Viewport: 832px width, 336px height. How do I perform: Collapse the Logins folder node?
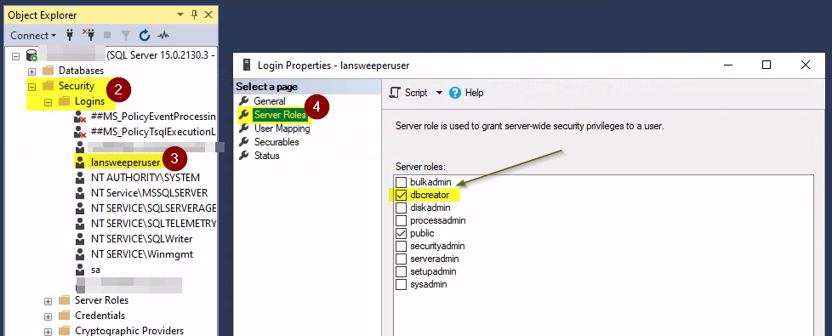click(x=48, y=101)
